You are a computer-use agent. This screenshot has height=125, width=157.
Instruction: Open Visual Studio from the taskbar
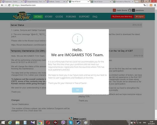click(32, 122)
